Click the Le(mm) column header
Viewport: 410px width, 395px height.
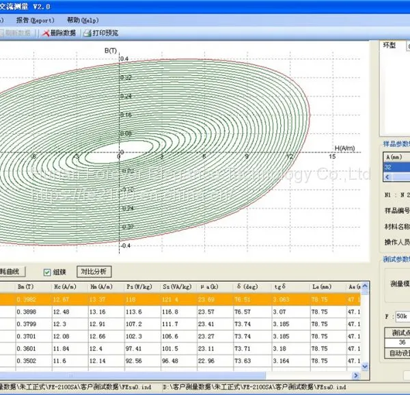coord(329,287)
